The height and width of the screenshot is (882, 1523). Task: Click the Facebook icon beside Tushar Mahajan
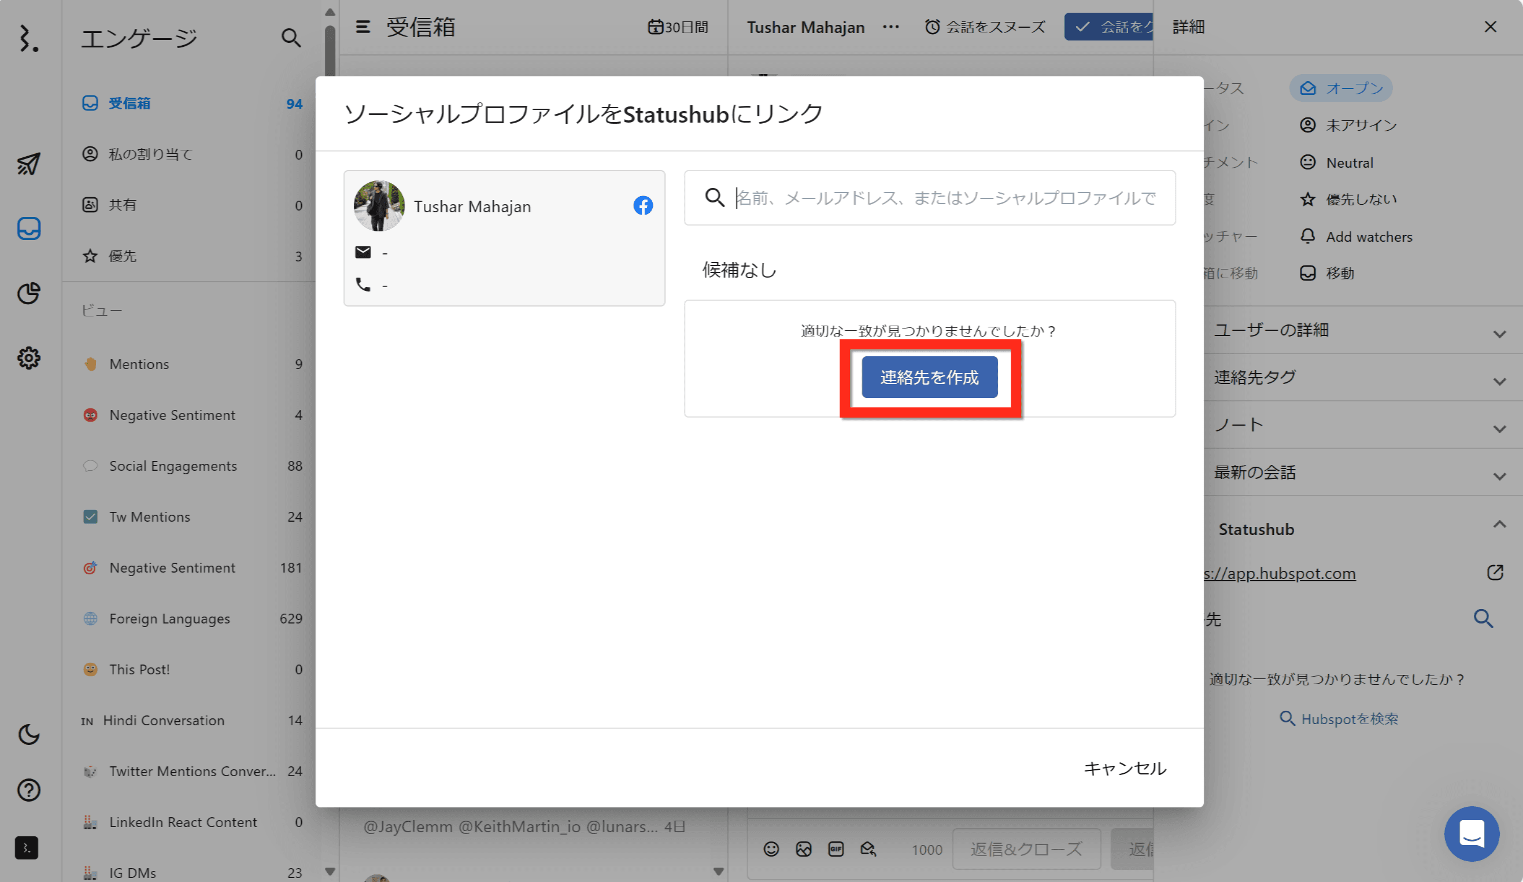[642, 205]
